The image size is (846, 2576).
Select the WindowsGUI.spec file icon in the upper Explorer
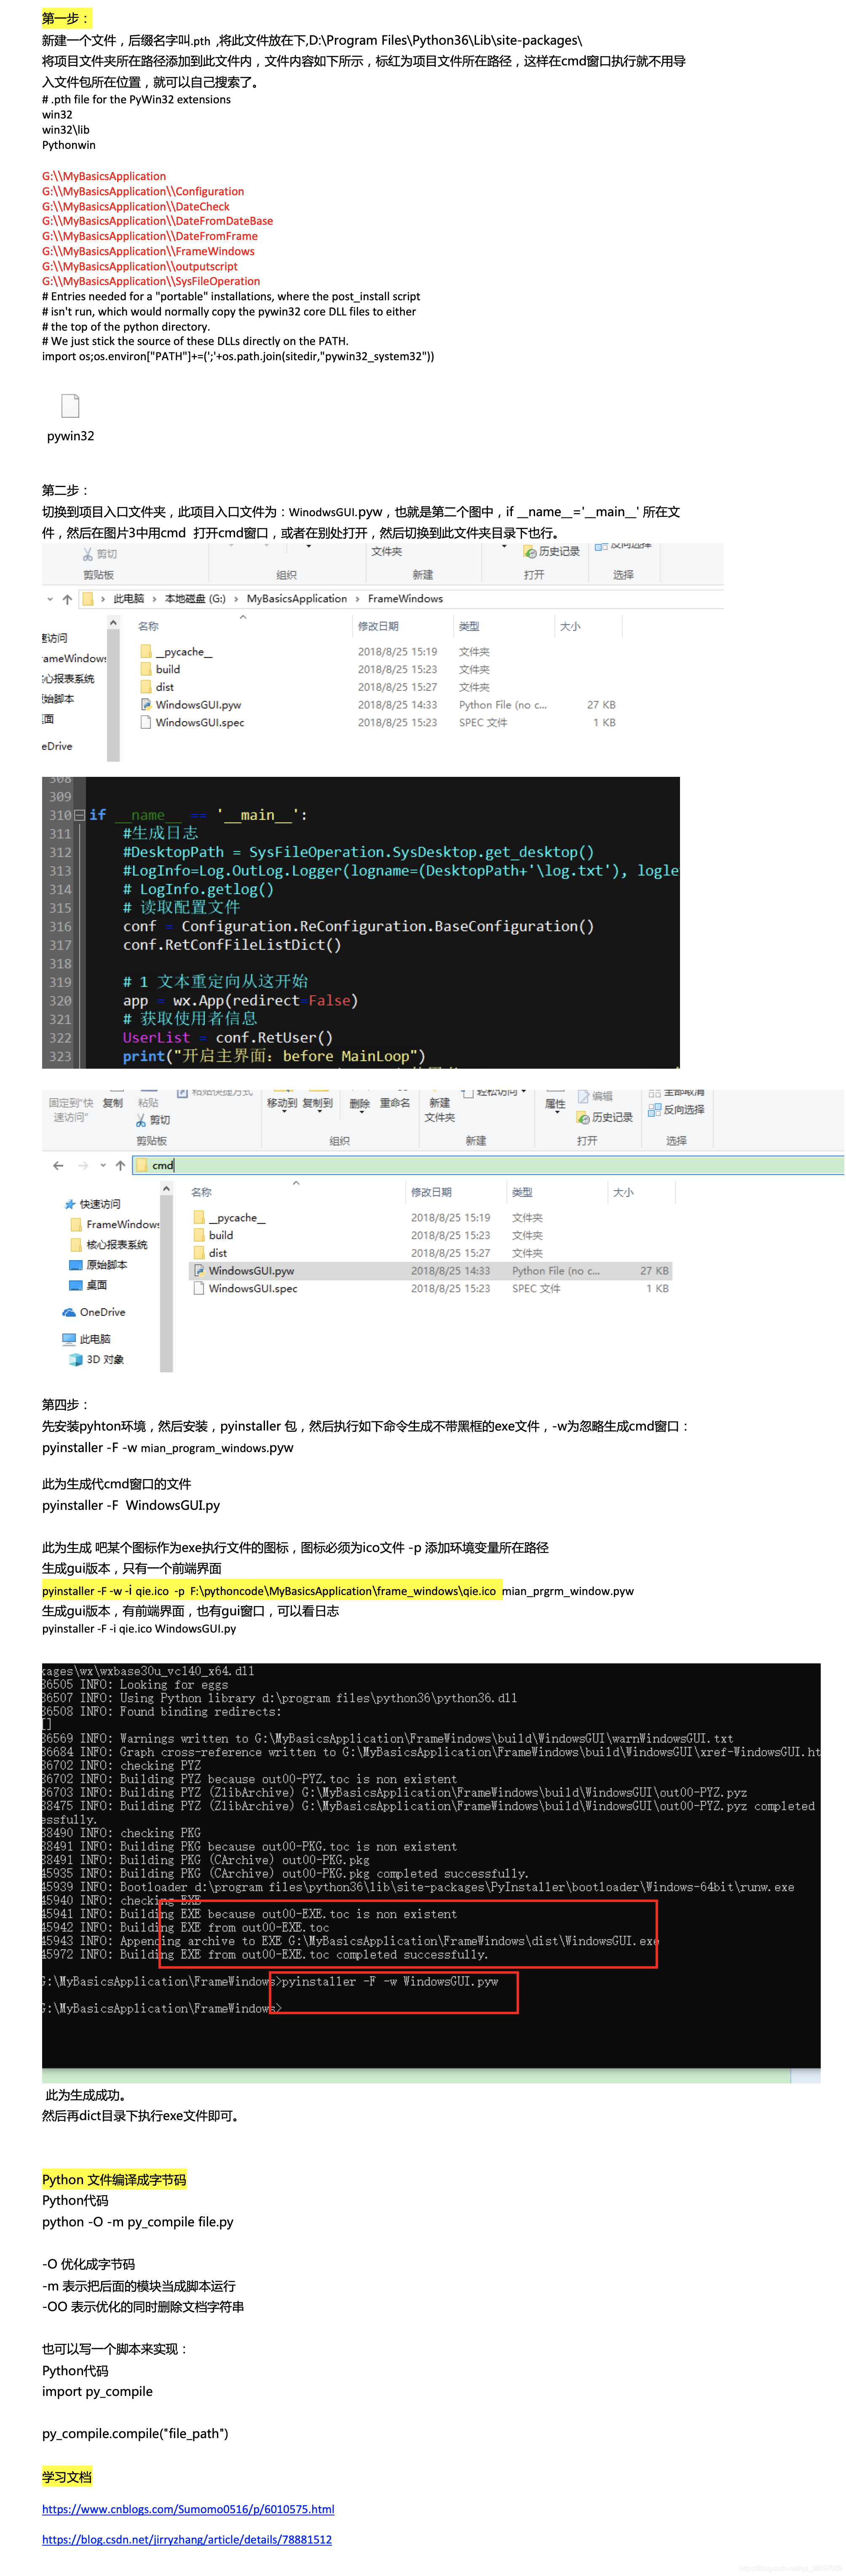(146, 722)
